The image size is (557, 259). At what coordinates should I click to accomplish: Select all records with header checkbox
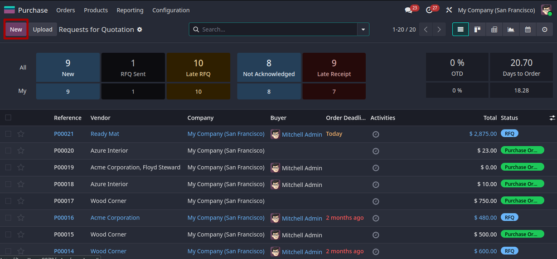tap(8, 118)
